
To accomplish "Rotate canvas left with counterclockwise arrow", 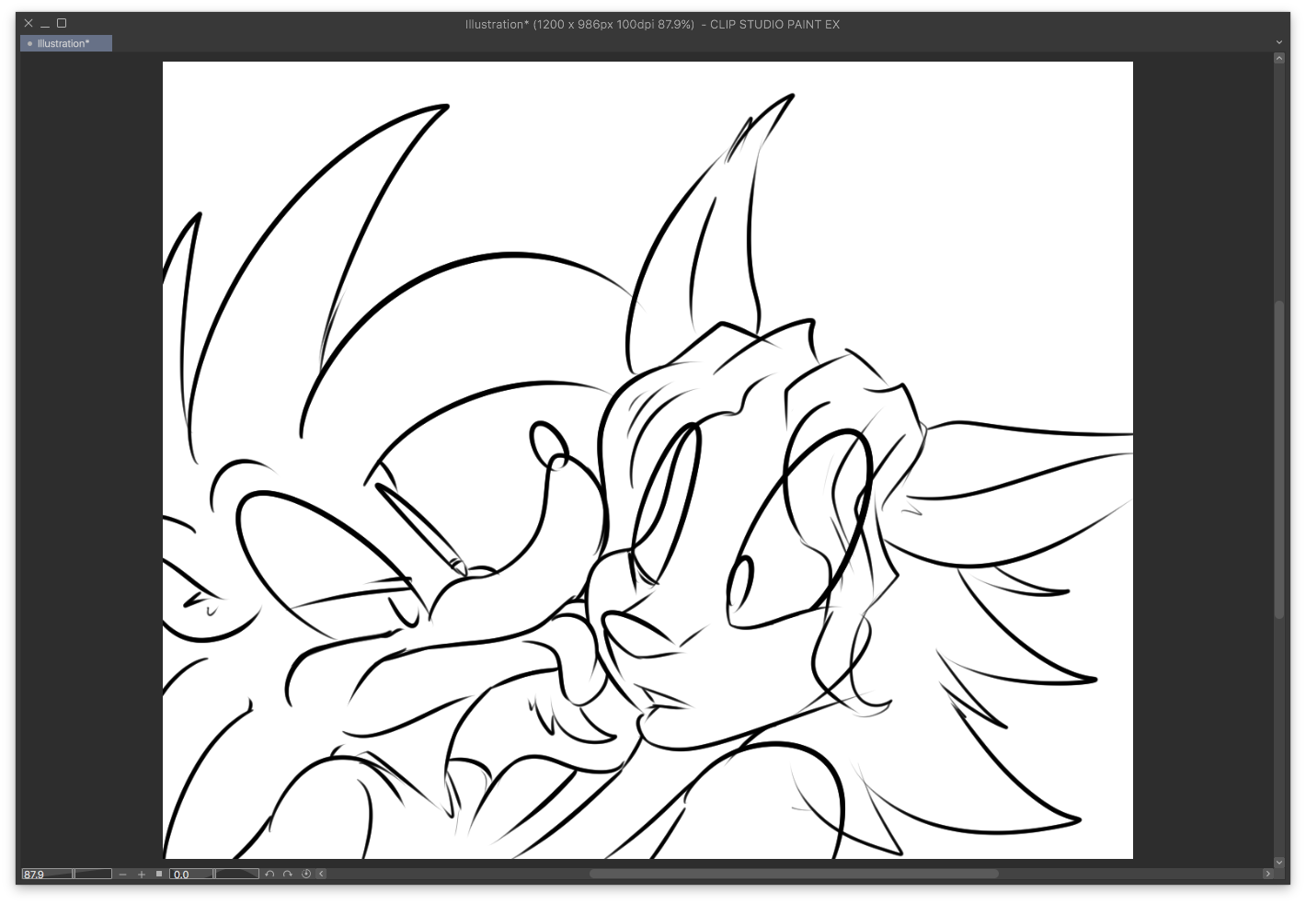I will pyautogui.click(x=269, y=874).
